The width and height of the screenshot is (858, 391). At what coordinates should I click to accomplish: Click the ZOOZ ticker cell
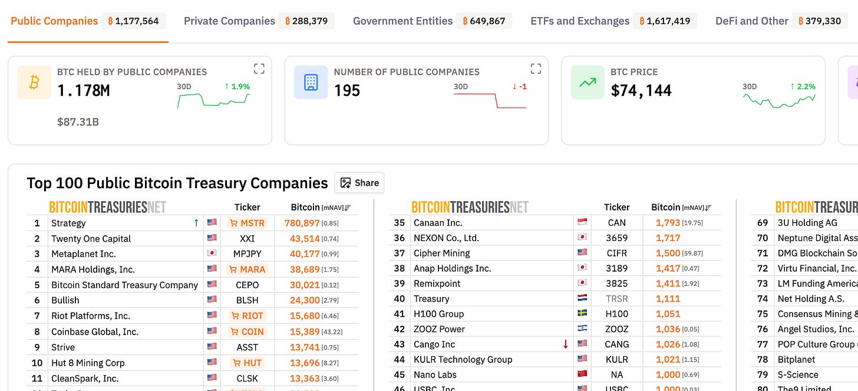pos(617,329)
